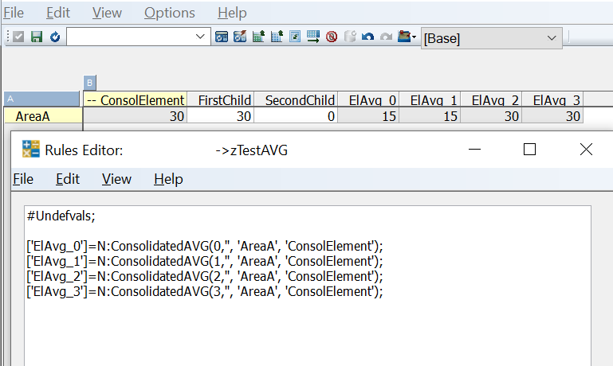Click the green bar chart icon

(258, 37)
